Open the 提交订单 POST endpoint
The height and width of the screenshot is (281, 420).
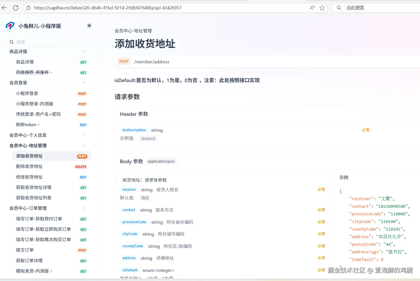[x=51, y=250]
